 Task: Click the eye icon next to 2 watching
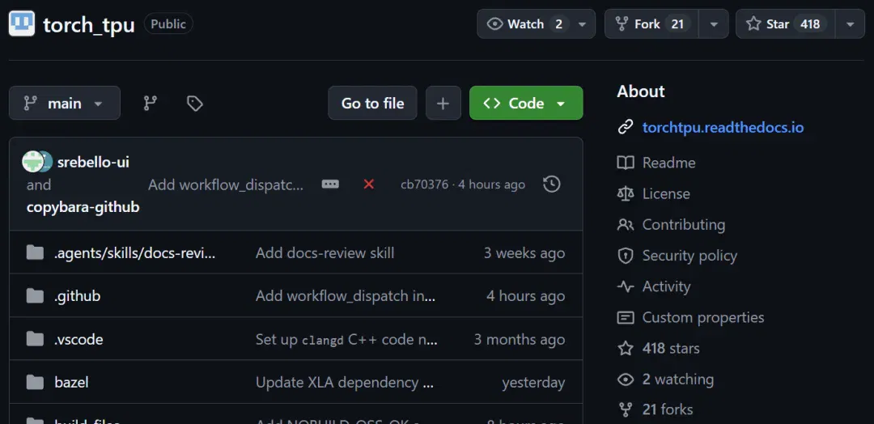tap(626, 379)
